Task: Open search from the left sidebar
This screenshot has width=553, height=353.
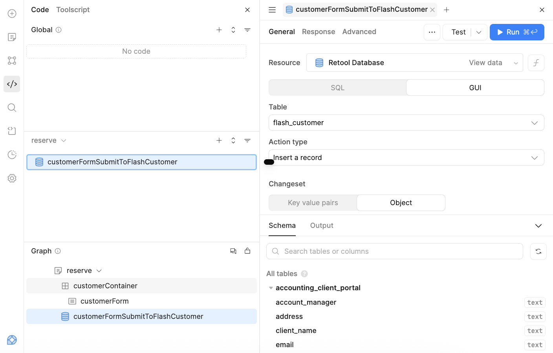Action: (x=12, y=107)
